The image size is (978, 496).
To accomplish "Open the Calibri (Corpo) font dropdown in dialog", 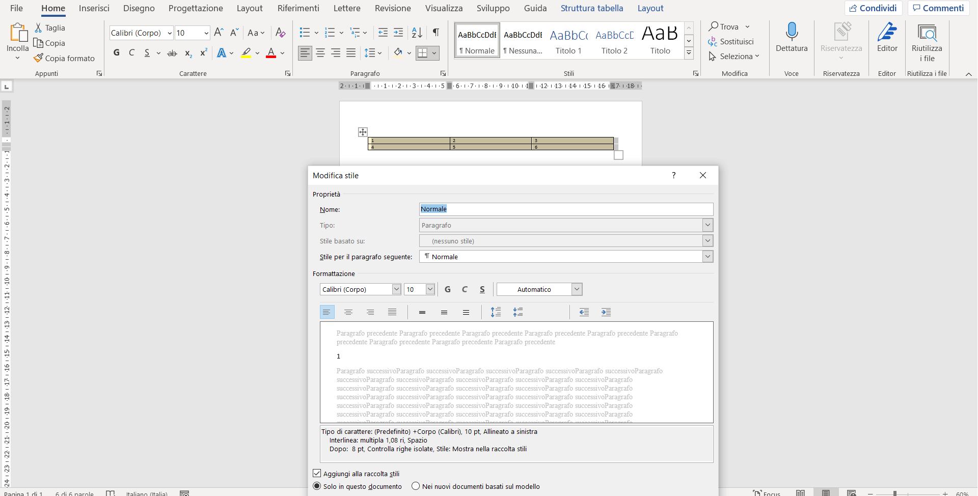I will tap(396, 289).
